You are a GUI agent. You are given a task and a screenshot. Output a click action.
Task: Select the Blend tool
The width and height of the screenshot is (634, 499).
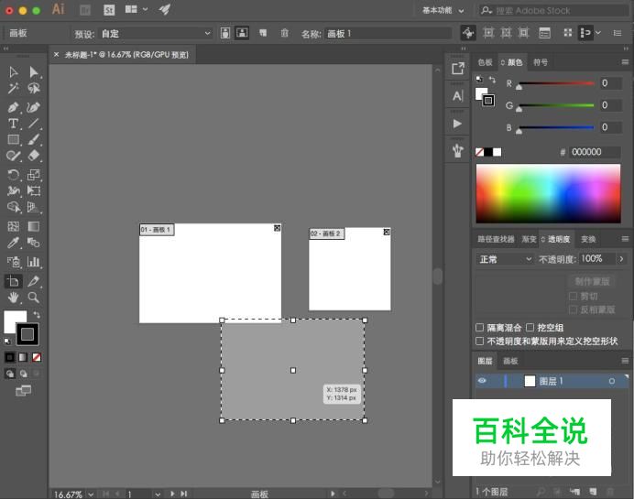(34, 243)
